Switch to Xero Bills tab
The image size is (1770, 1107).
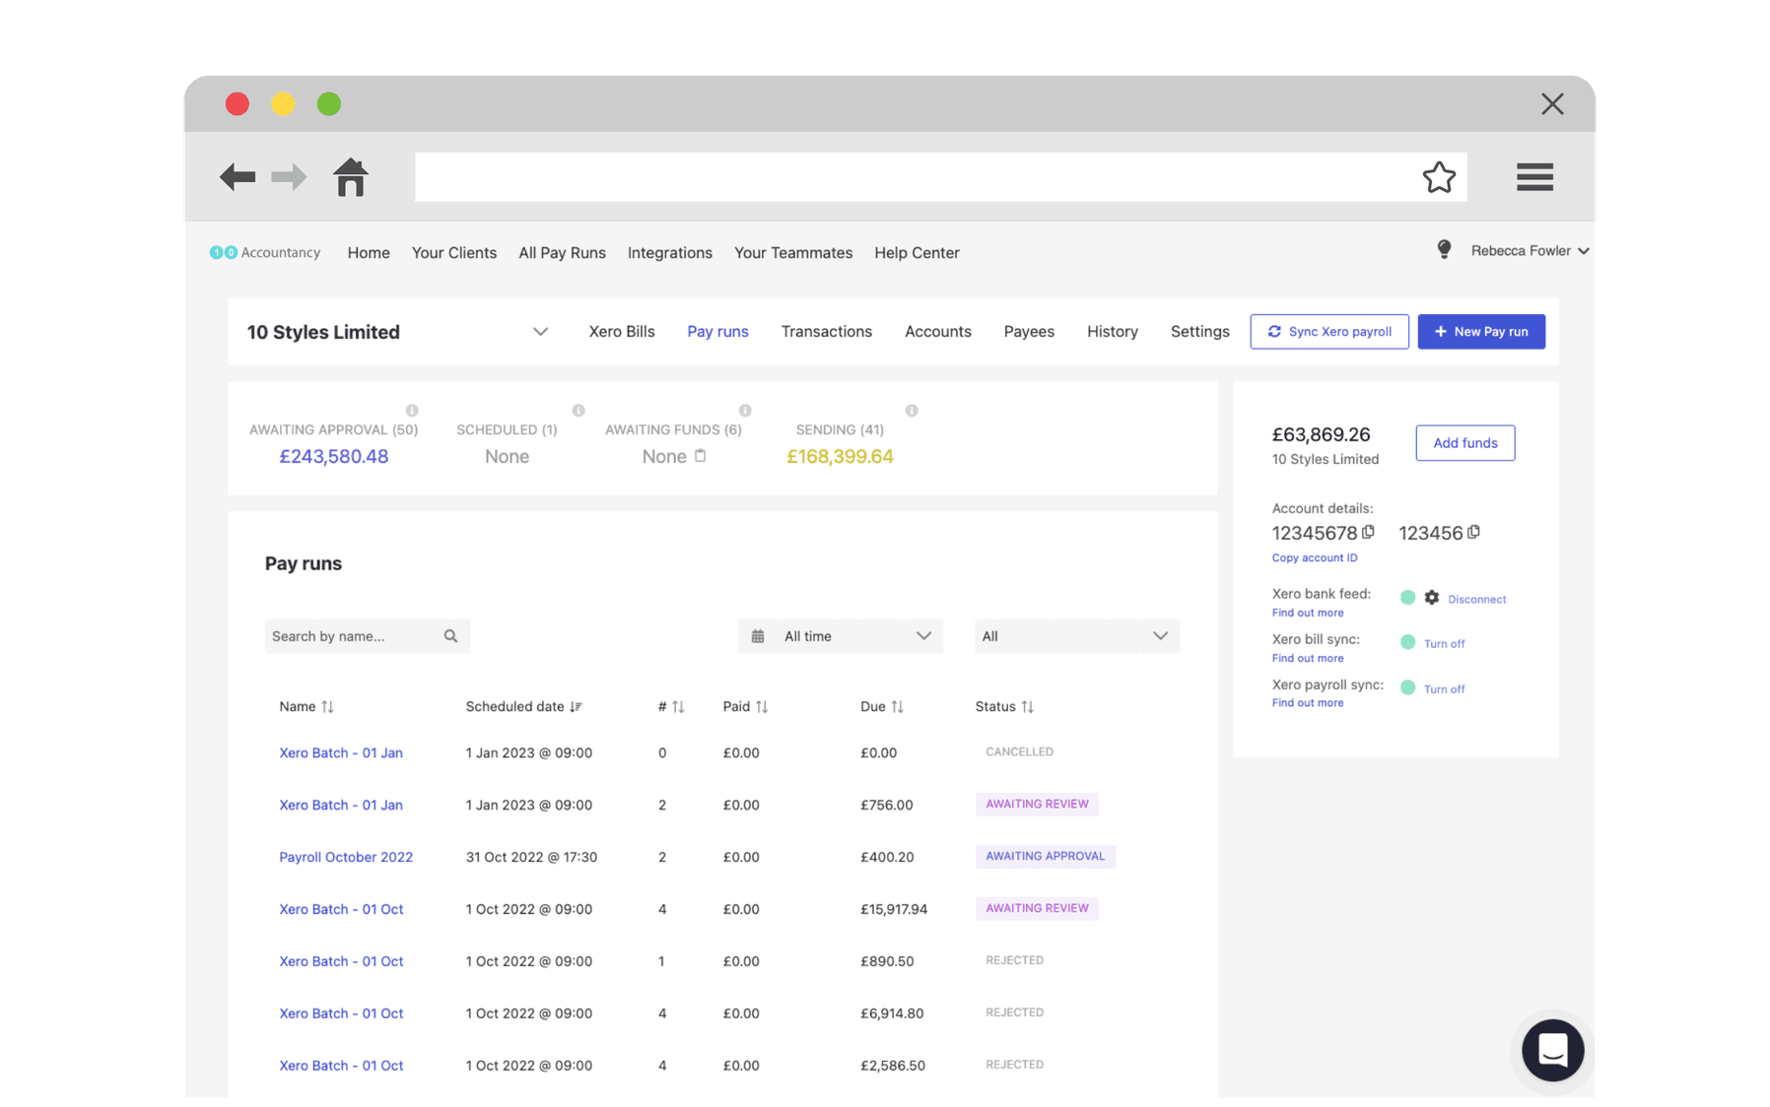(622, 332)
